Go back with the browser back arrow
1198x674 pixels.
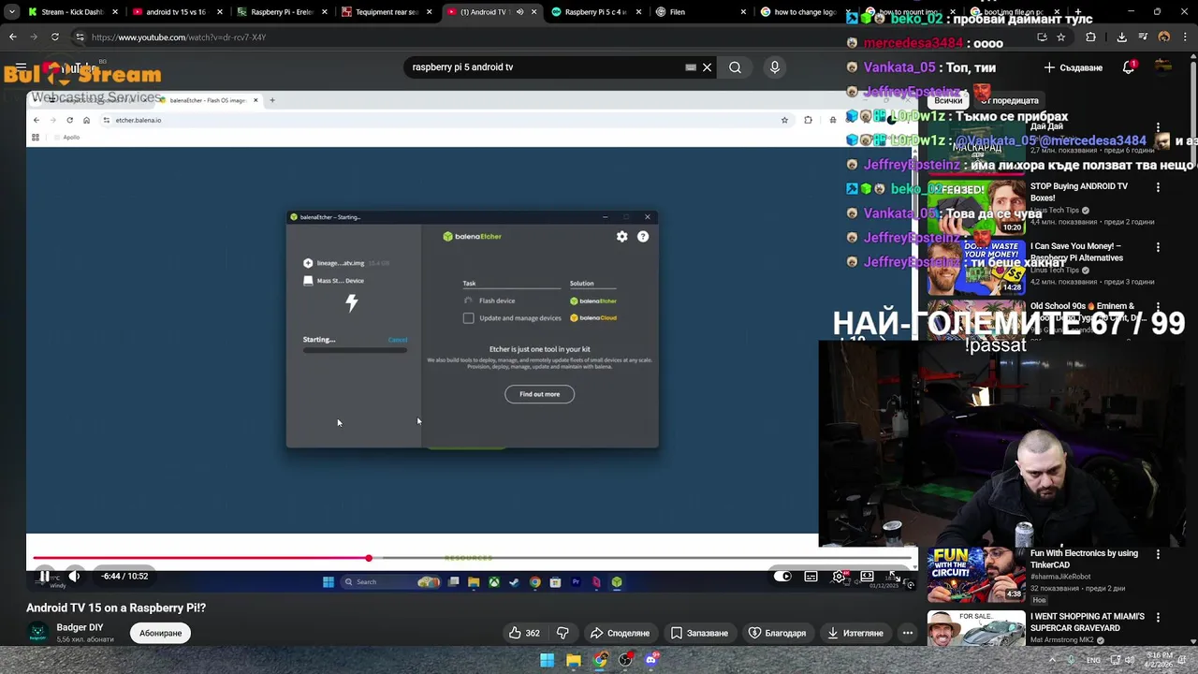(x=12, y=37)
